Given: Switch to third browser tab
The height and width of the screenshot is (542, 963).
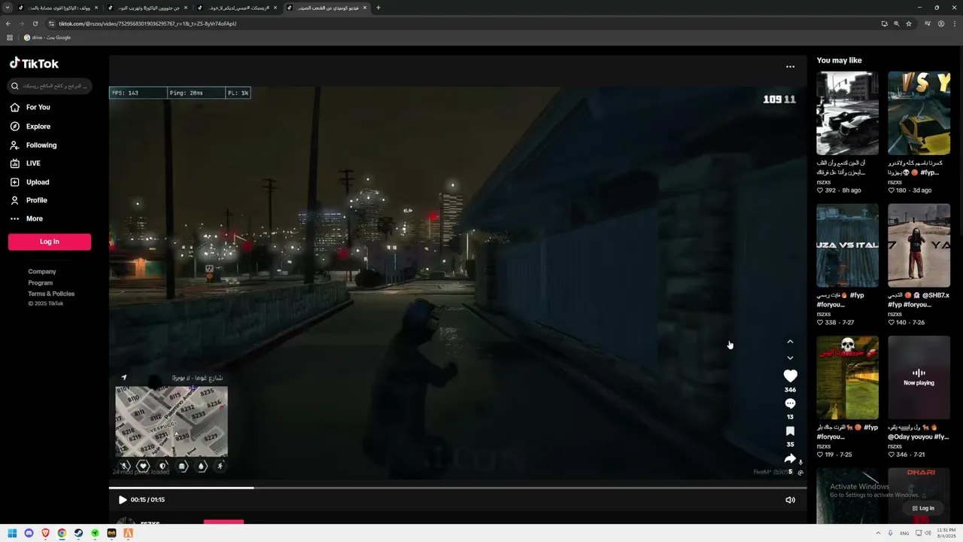Looking at the screenshot, I should 238,8.
